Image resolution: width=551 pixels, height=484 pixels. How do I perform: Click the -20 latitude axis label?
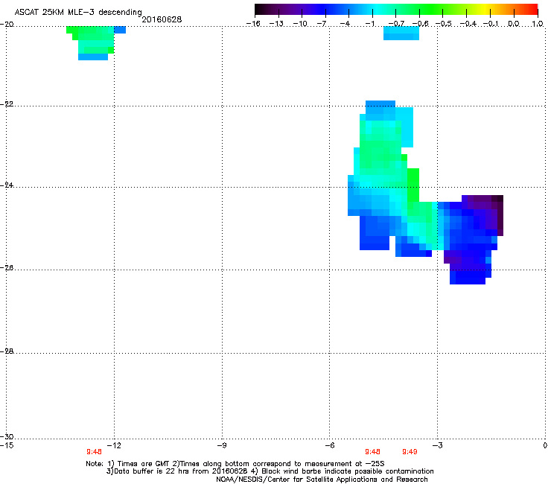(7, 25)
